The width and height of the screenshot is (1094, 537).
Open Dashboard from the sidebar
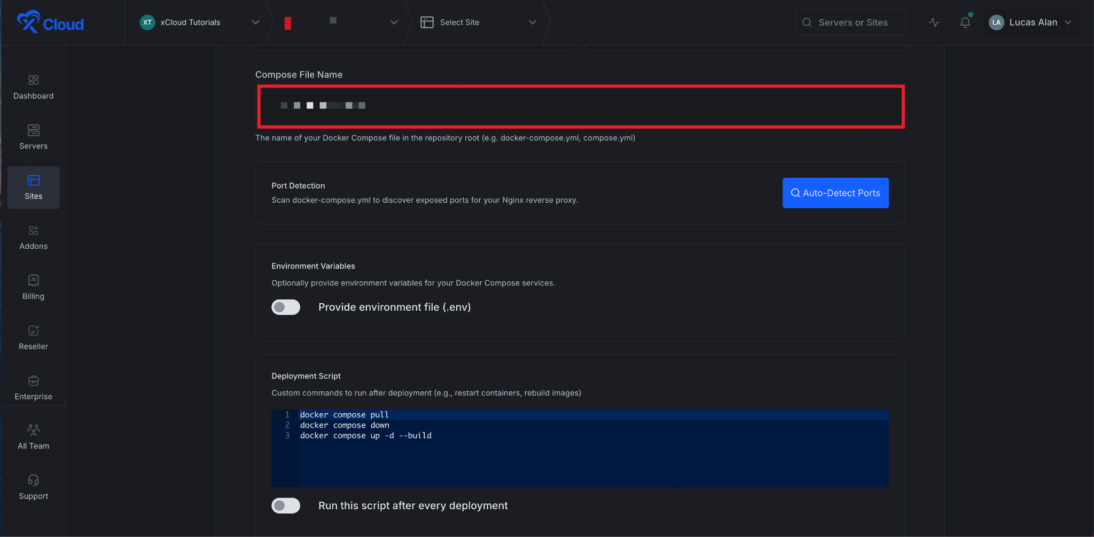tap(33, 88)
